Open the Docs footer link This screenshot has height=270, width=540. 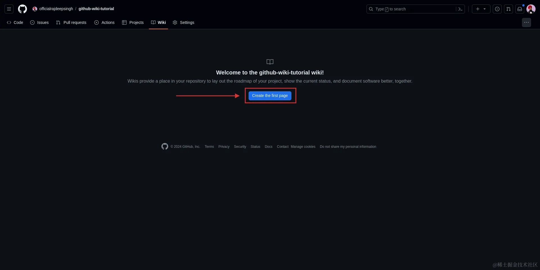point(269,147)
